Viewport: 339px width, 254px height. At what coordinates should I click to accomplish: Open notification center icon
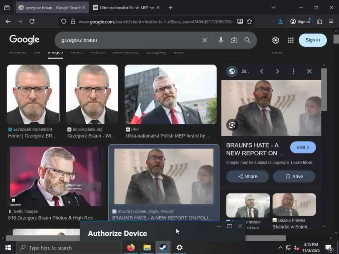click(329, 248)
